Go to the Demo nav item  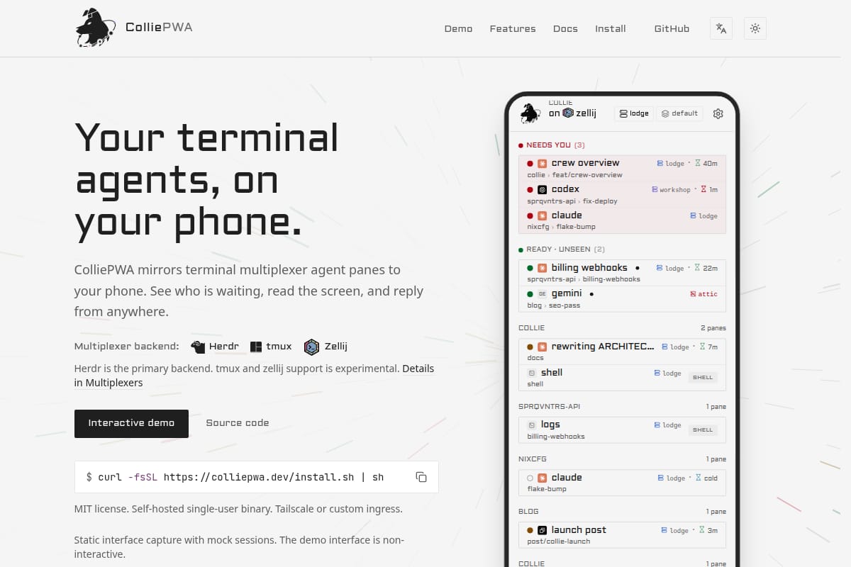pos(458,28)
